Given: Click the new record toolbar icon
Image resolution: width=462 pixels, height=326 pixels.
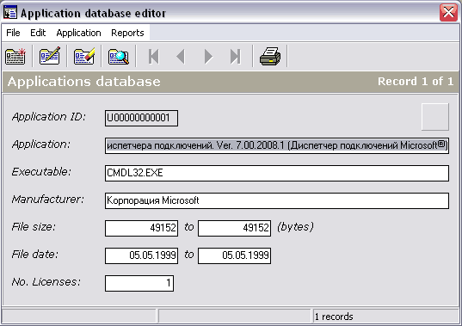Looking at the screenshot, I should click(15, 56).
